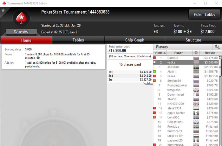222x146 pixels.
Task: Sort players by Rank column
Action: point(160,53)
